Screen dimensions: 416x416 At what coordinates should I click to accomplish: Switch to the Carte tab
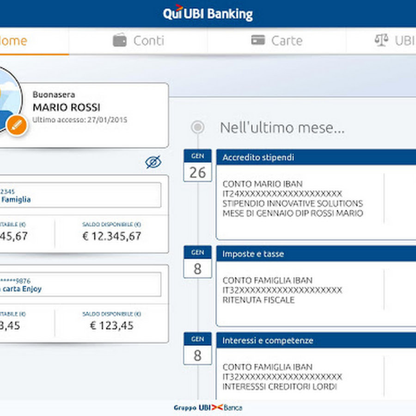pos(277,41)
